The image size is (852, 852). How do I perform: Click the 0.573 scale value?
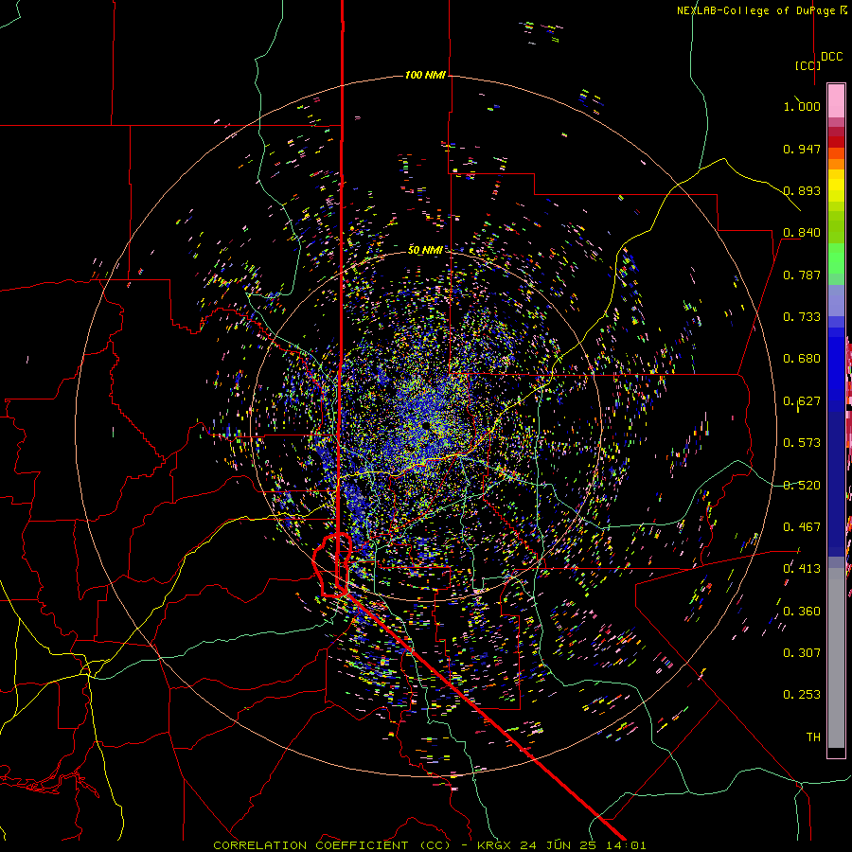pyautogui.click(x=802, y=443)
